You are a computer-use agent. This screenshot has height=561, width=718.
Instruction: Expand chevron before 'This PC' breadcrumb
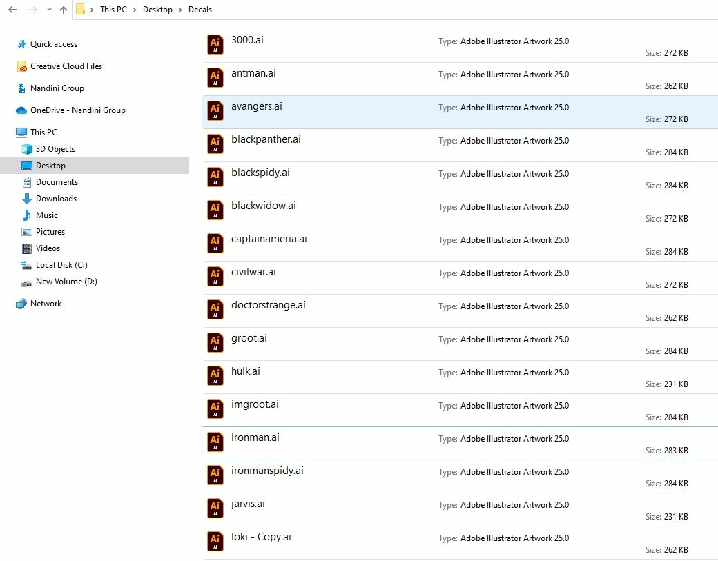pos(92,10)
